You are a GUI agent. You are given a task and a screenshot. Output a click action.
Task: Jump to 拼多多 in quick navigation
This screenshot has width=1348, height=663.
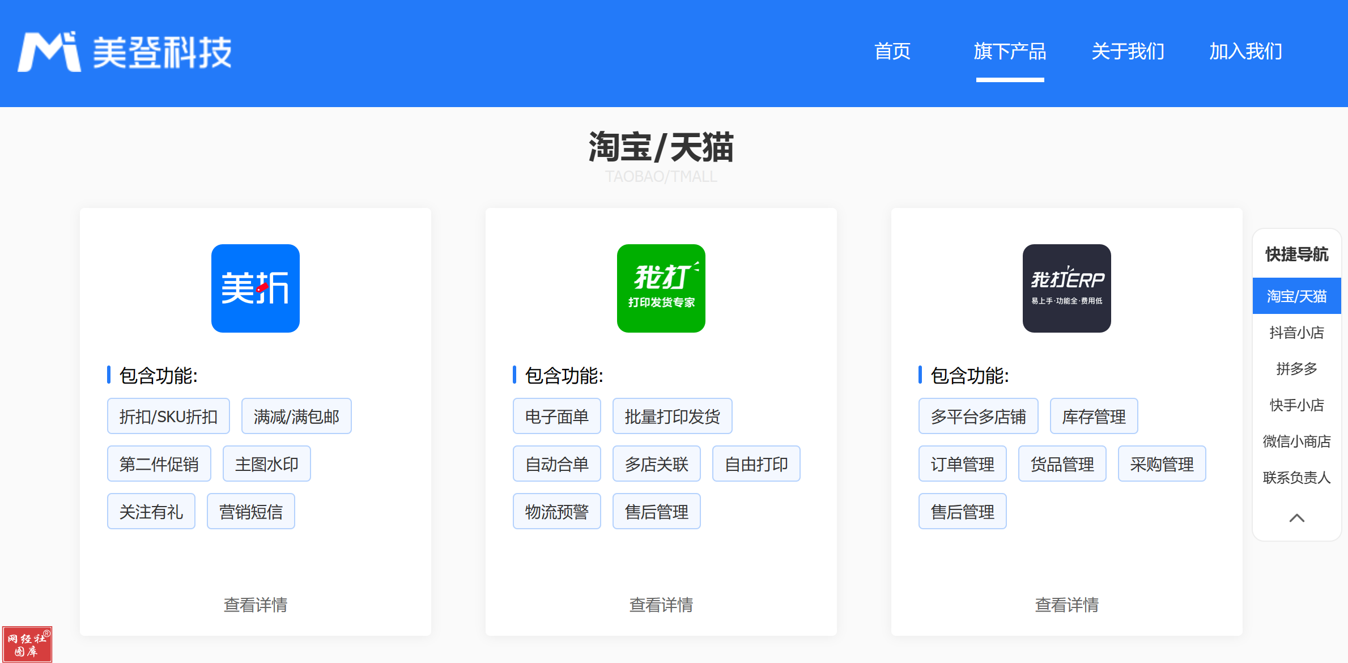click(x=1297, y=368)
